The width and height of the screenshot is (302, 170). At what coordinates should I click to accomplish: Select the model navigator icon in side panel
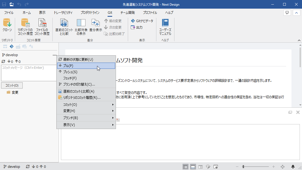pos(5,46)
